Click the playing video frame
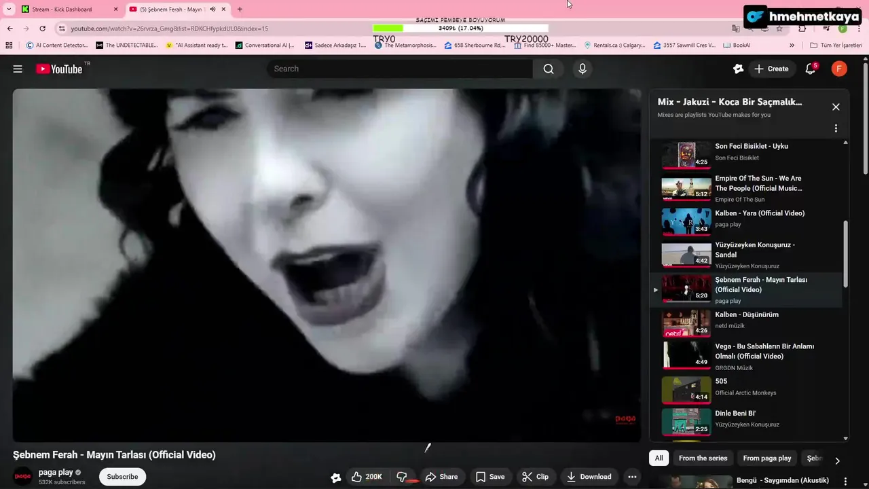Screen dimensions: 869x489 (327, 265)
